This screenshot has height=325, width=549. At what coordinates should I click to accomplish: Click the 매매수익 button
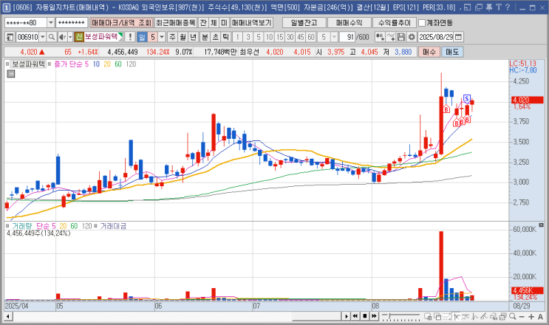pos(349,23)
